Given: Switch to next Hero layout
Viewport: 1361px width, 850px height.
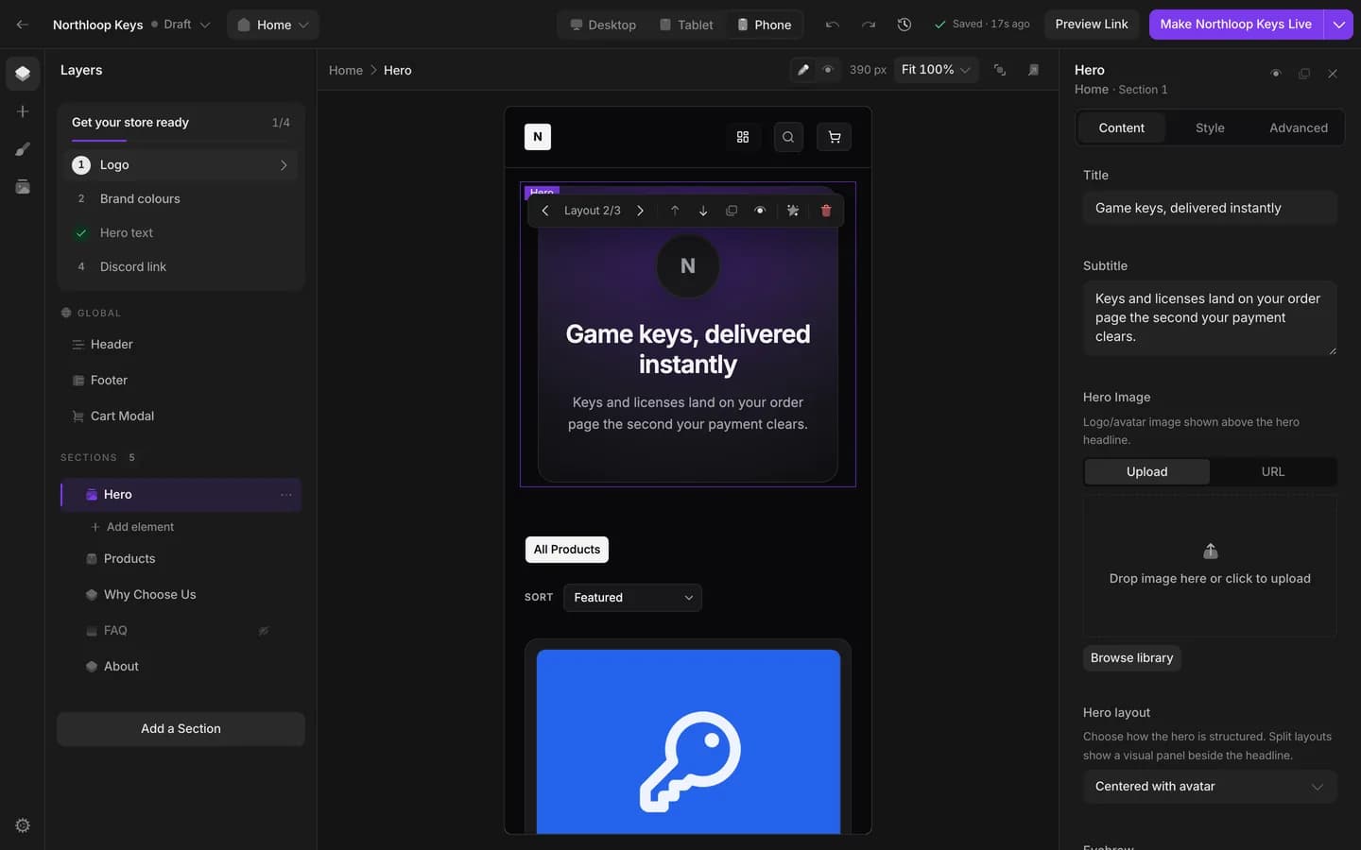Looking at the screenshot, I should click(640, 211).
